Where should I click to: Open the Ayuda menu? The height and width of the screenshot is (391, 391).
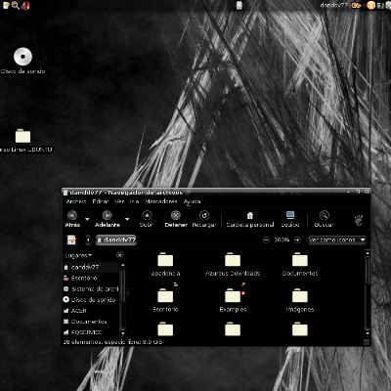point(192,202)
